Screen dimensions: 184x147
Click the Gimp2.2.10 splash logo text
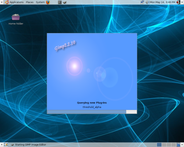65,46
